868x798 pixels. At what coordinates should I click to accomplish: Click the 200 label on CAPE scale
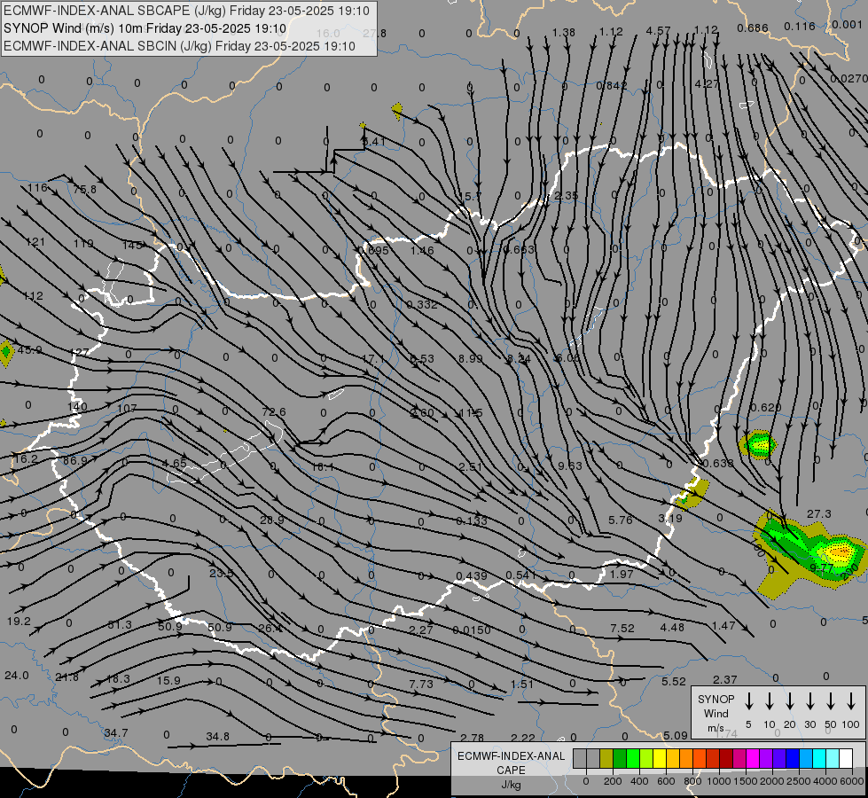point(613,781)
